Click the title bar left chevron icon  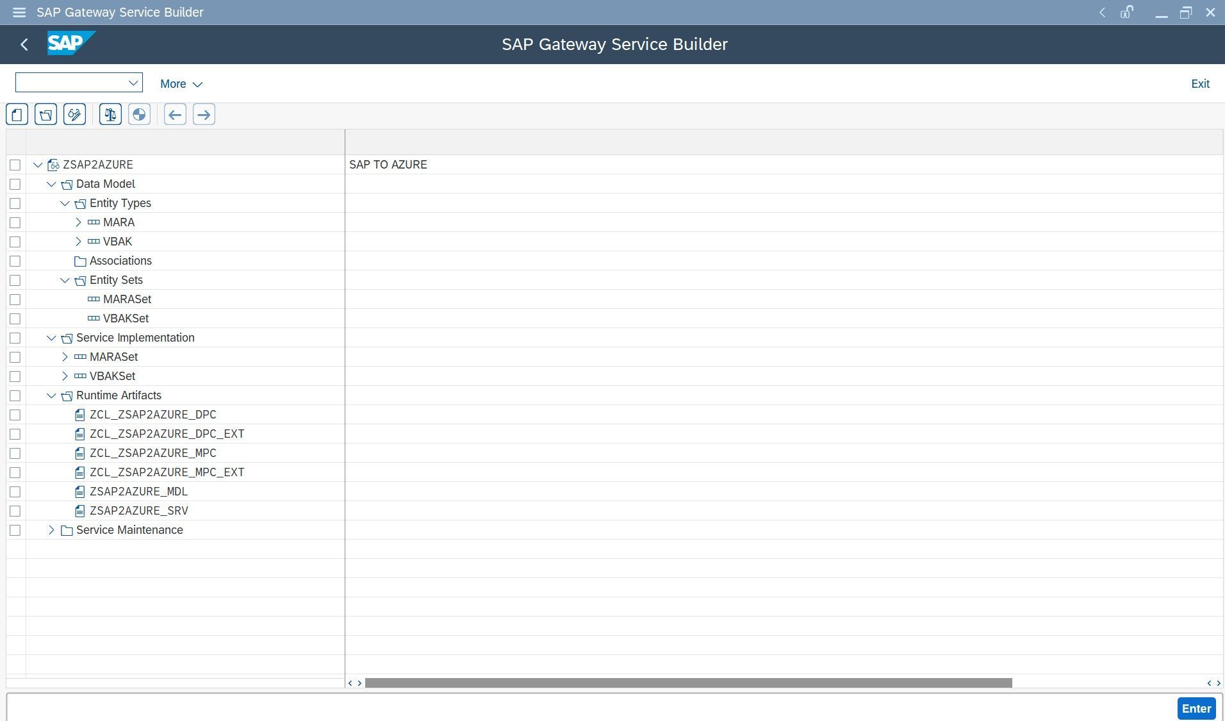[x=1102, y=12]
